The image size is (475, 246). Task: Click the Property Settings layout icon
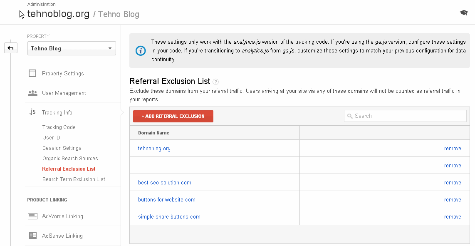[32, 73]
